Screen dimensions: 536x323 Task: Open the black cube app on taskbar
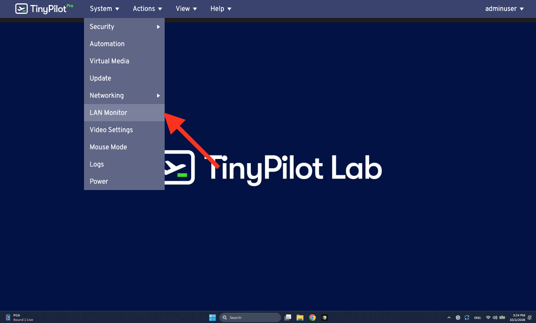click(324, 318)
